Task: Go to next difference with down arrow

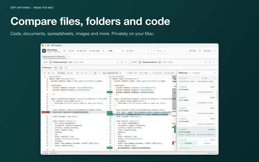Action: (x=165, y=51)
